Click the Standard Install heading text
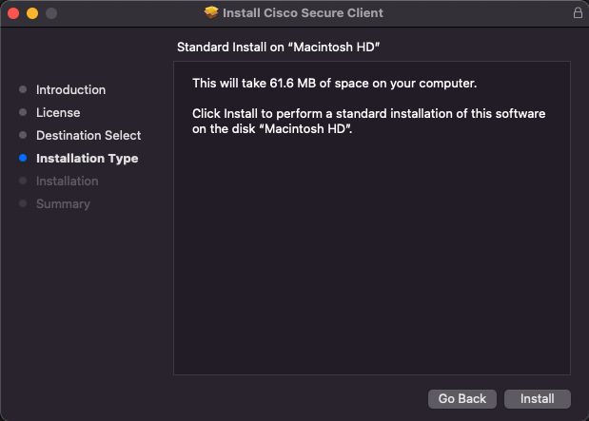 point(285,47)
